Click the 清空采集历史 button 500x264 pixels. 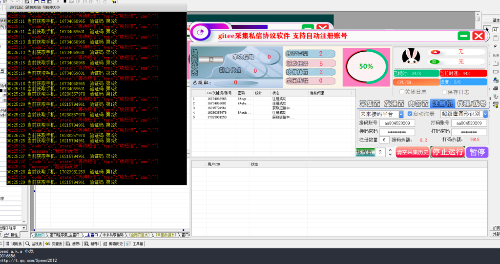413,152
